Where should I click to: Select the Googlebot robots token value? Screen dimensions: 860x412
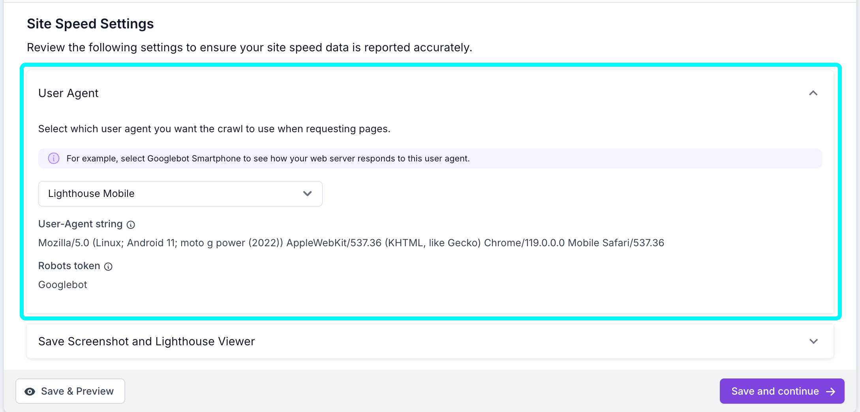coord(62,285)
